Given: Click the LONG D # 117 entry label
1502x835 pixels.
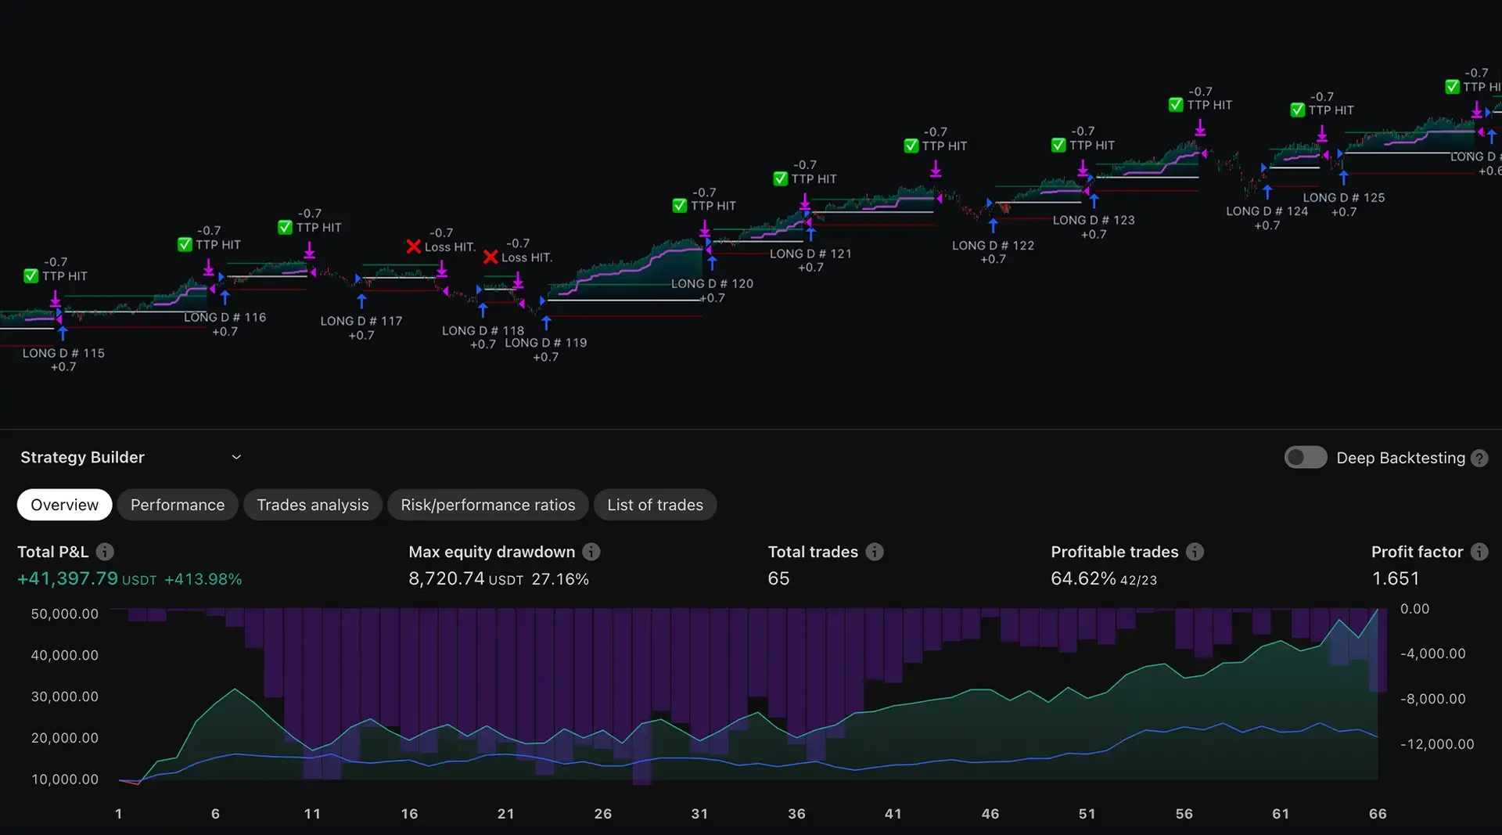Looking at the screenshot, I should tap(361, 321).
